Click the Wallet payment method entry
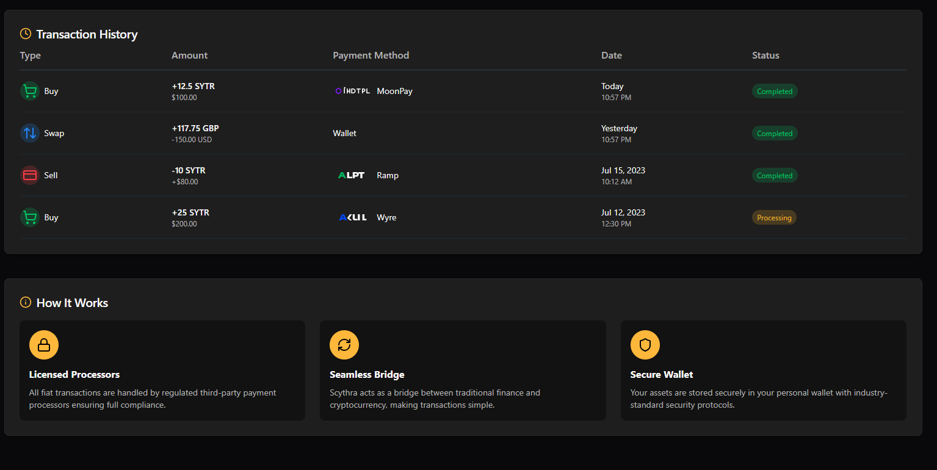The image size is (937, 470). click(x=344, y=132)
